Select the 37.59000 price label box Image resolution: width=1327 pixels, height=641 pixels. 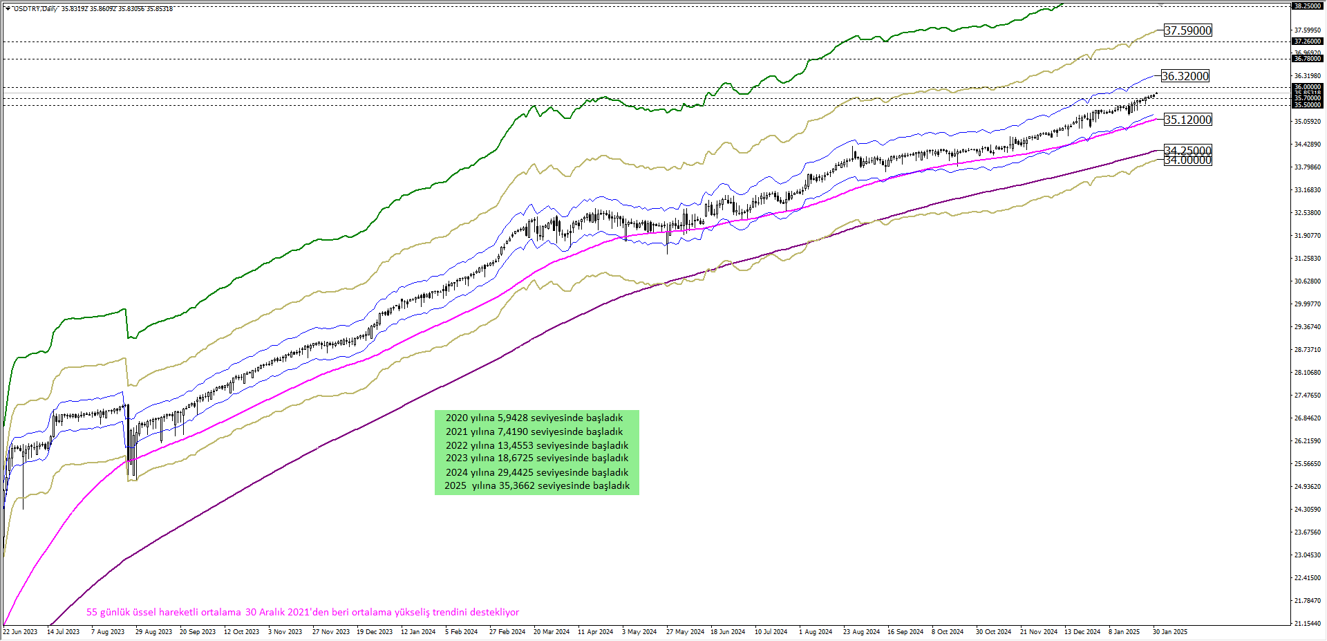pos(1187,30)
